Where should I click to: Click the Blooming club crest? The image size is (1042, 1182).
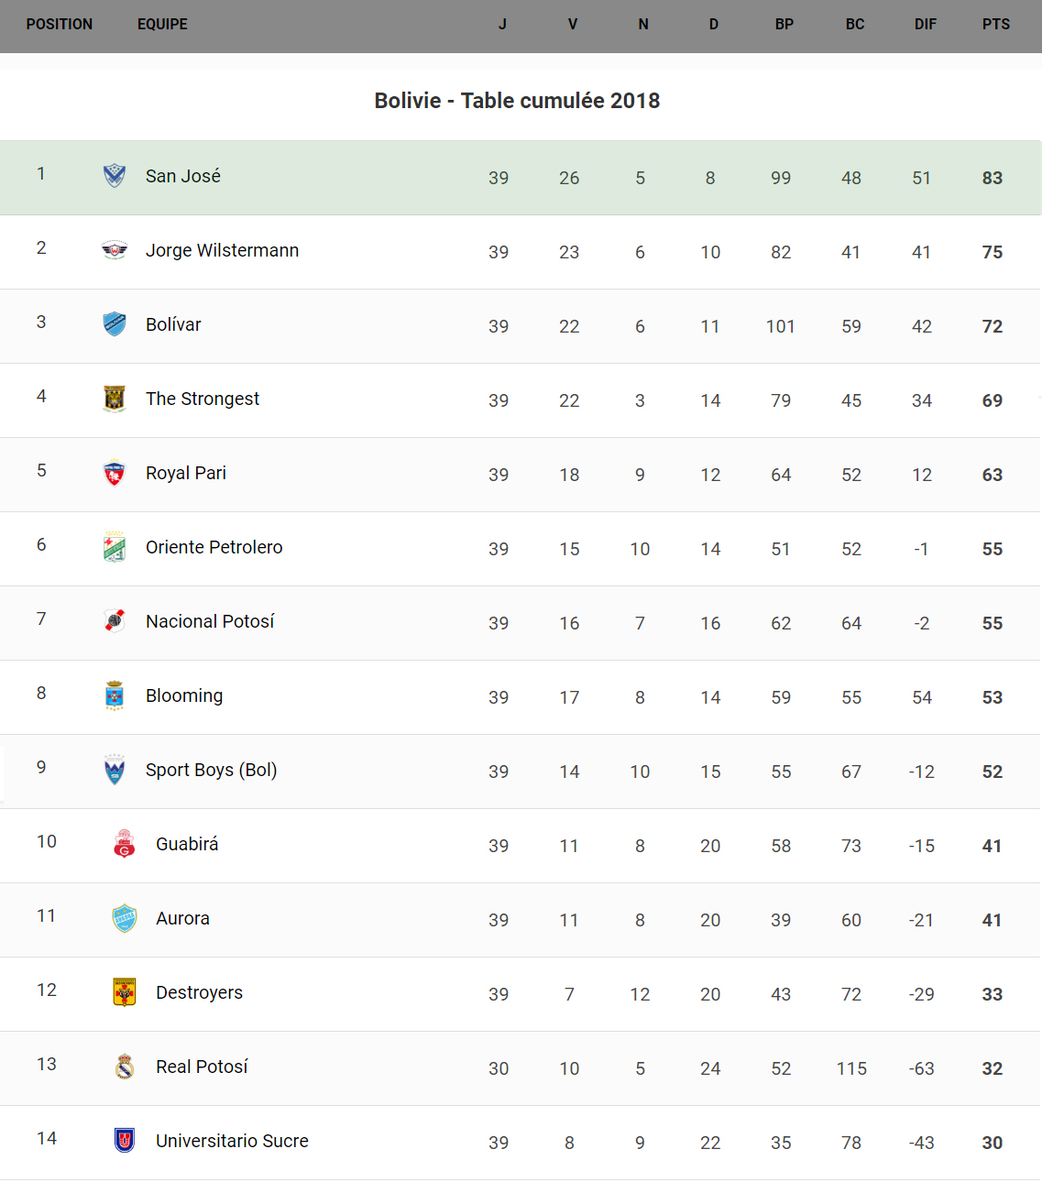tap(115, 695)
